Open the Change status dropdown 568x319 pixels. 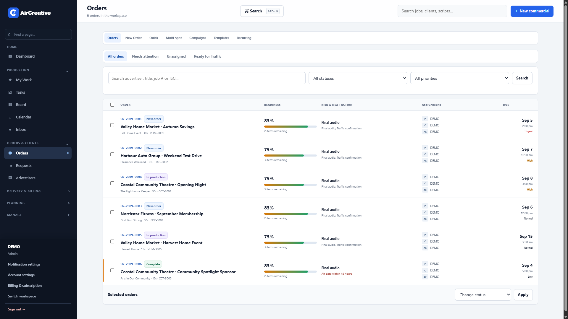(483, 295)
